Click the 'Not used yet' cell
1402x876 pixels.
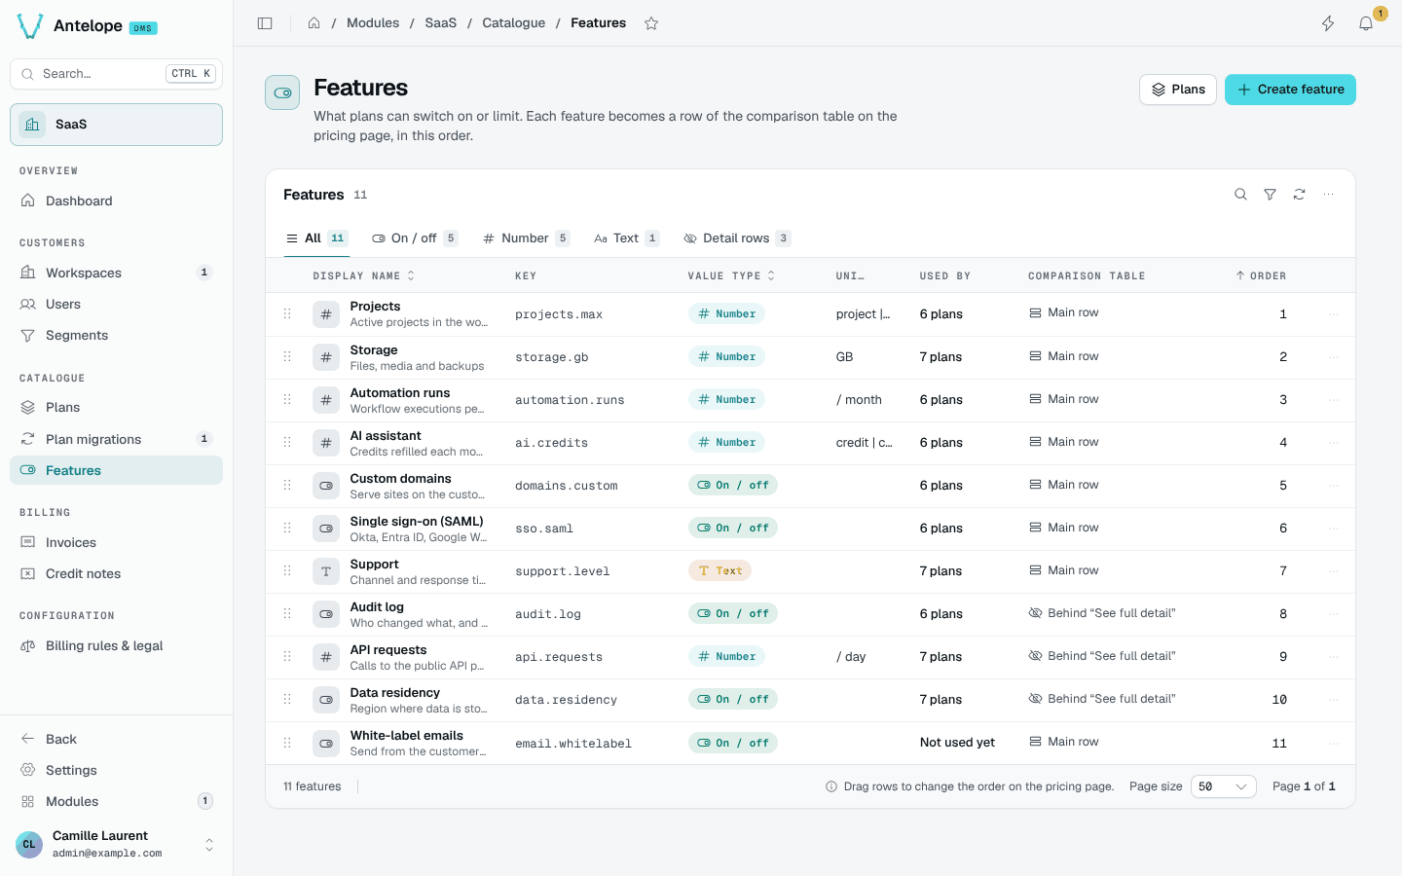click(x=957, y=743)
